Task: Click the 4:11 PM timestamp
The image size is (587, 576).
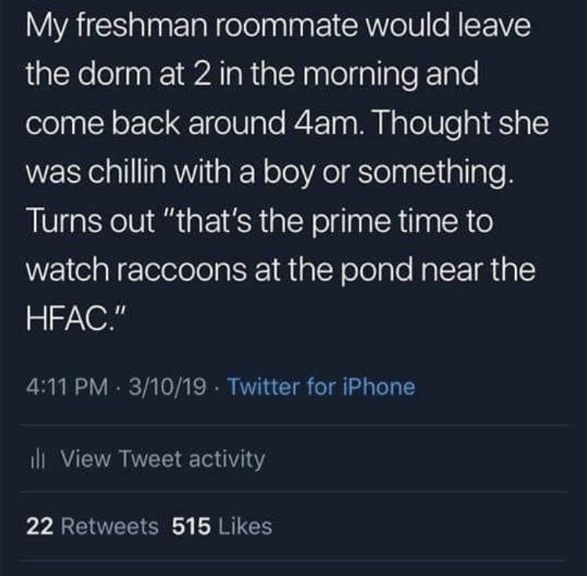Action: point(69,386)
